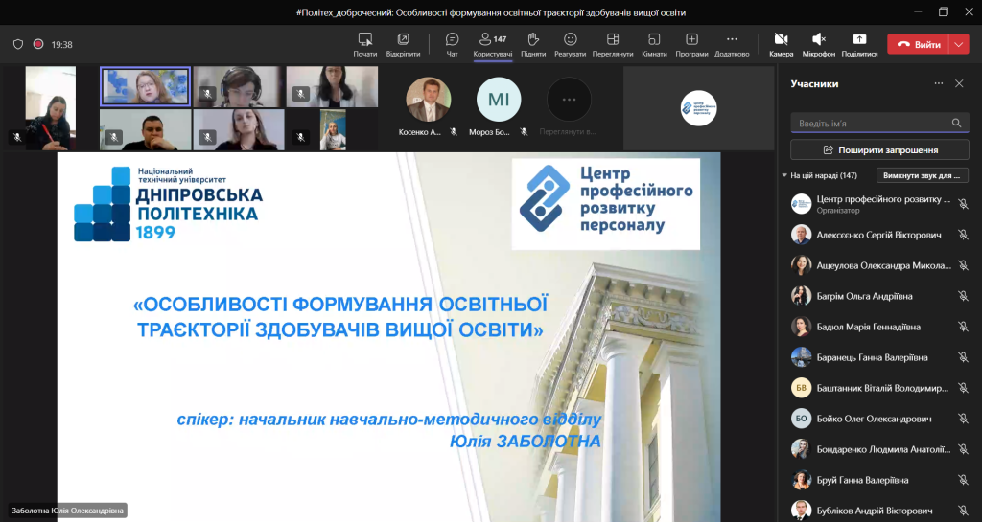982x522 pixels.
Task: Toggle the Користувачі participants panel
Action: pyautogui.click(x=493, y=44)
